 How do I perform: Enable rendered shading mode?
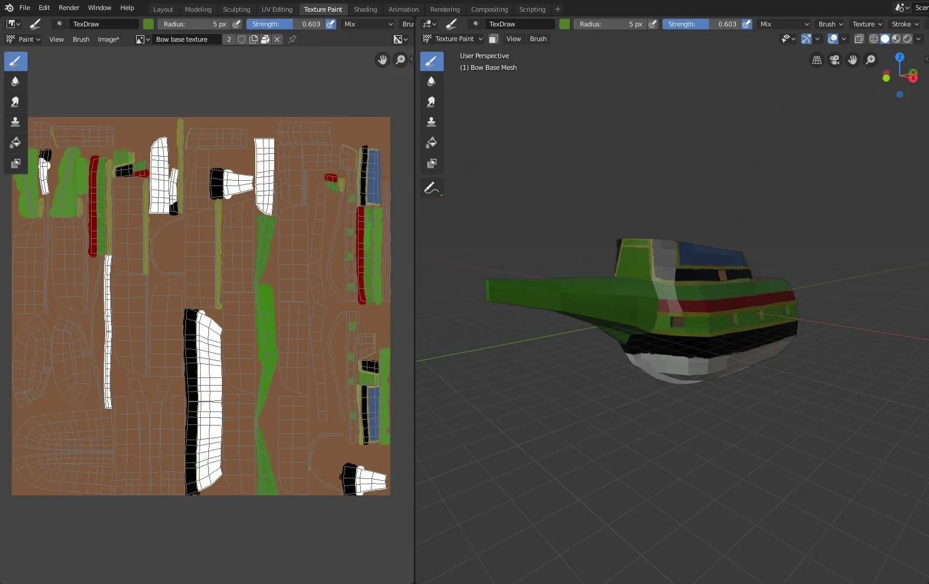point(907,39)
